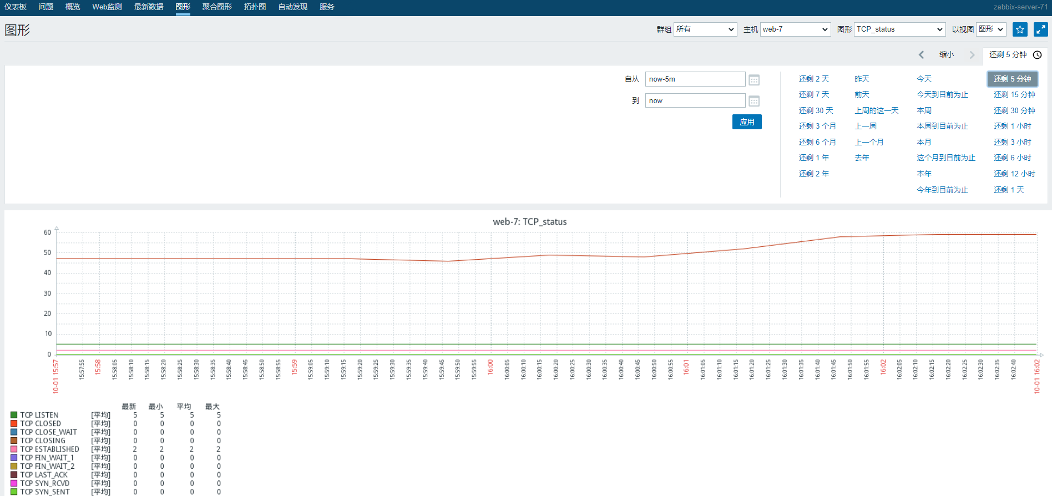Open the 仪表板 menu

16,7
